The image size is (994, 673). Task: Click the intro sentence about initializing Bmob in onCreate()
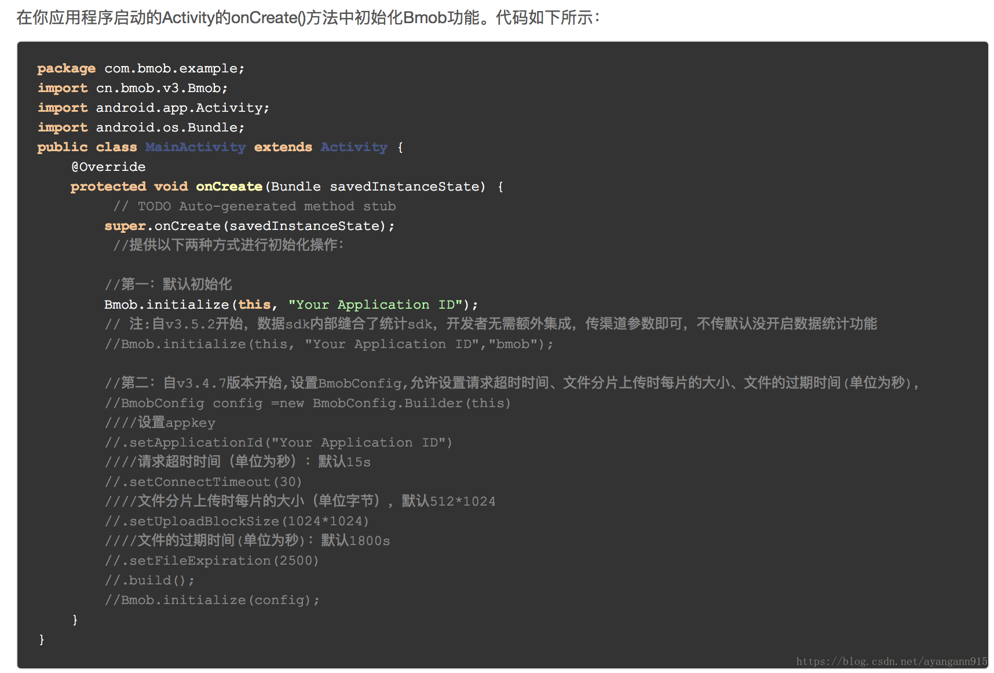[308, 17]
